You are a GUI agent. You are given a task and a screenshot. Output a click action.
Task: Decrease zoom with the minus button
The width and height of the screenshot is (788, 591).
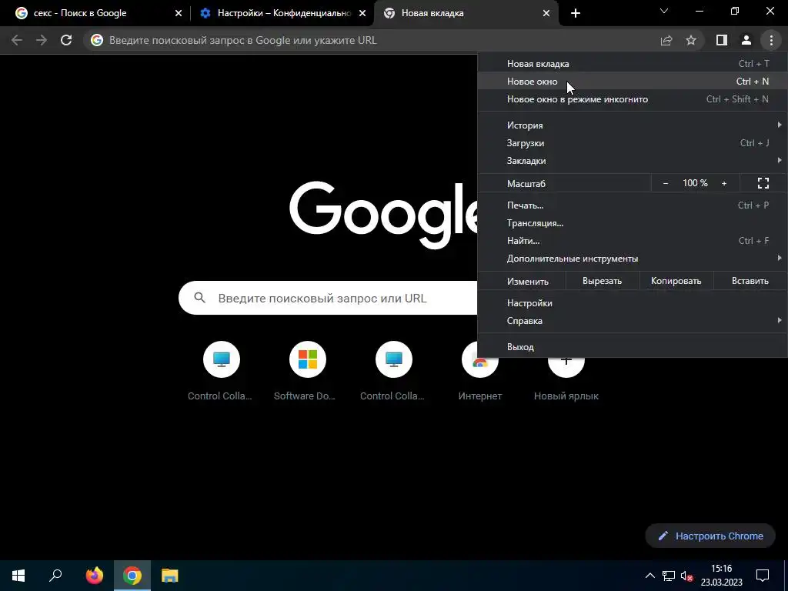[666, 183]
